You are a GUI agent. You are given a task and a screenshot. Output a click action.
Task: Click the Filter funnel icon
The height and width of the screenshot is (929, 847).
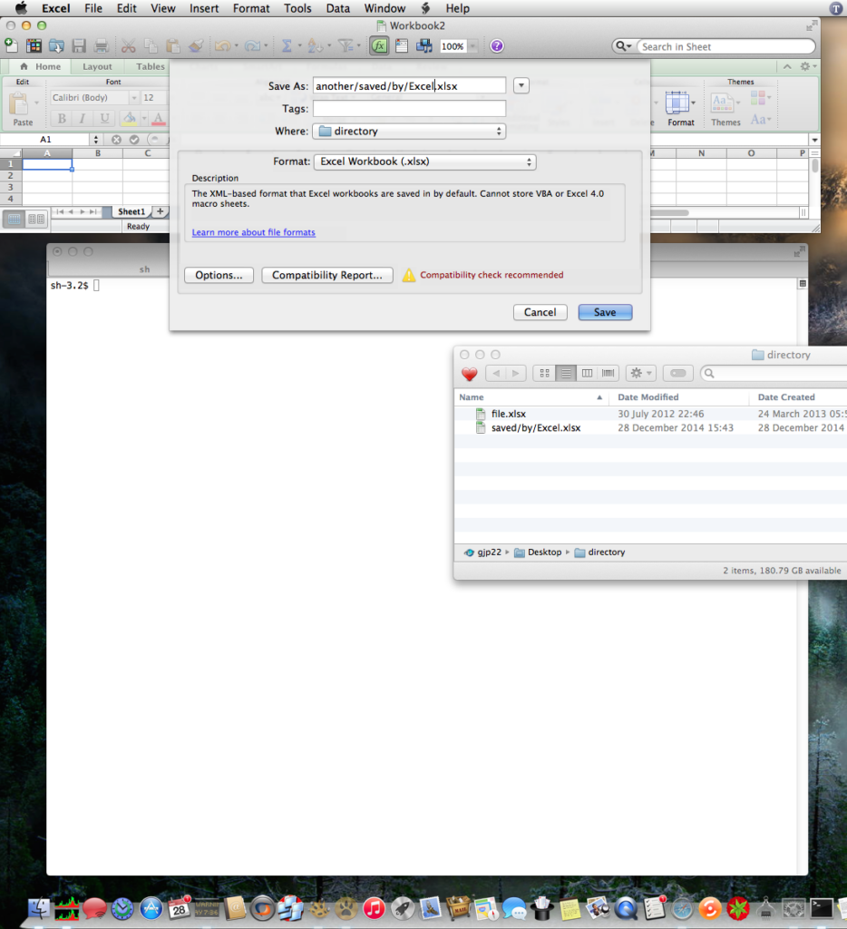tap(346, 45)
